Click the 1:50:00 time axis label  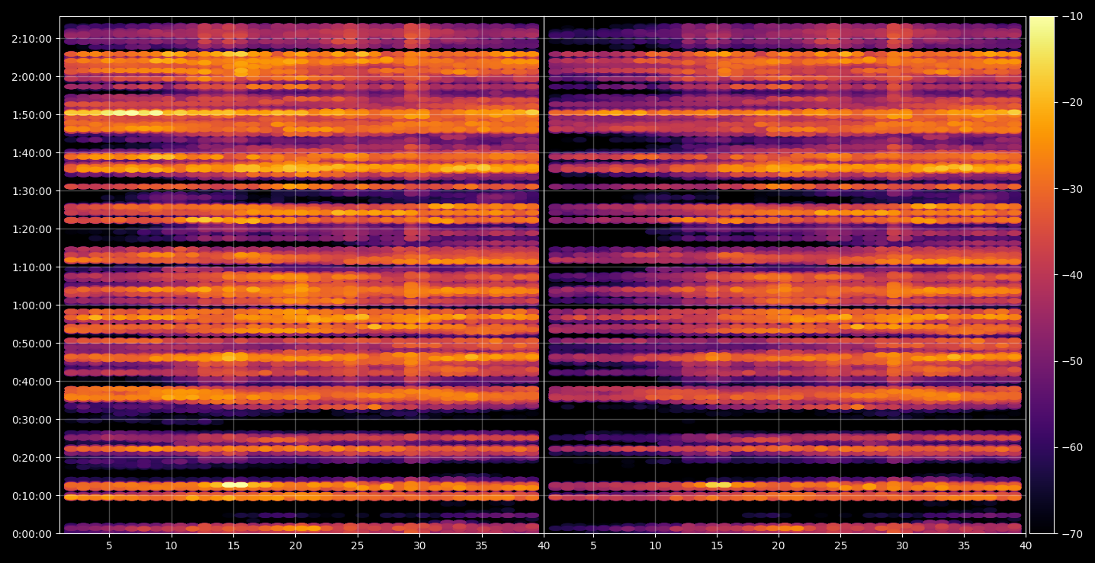[x=32, y=114]
